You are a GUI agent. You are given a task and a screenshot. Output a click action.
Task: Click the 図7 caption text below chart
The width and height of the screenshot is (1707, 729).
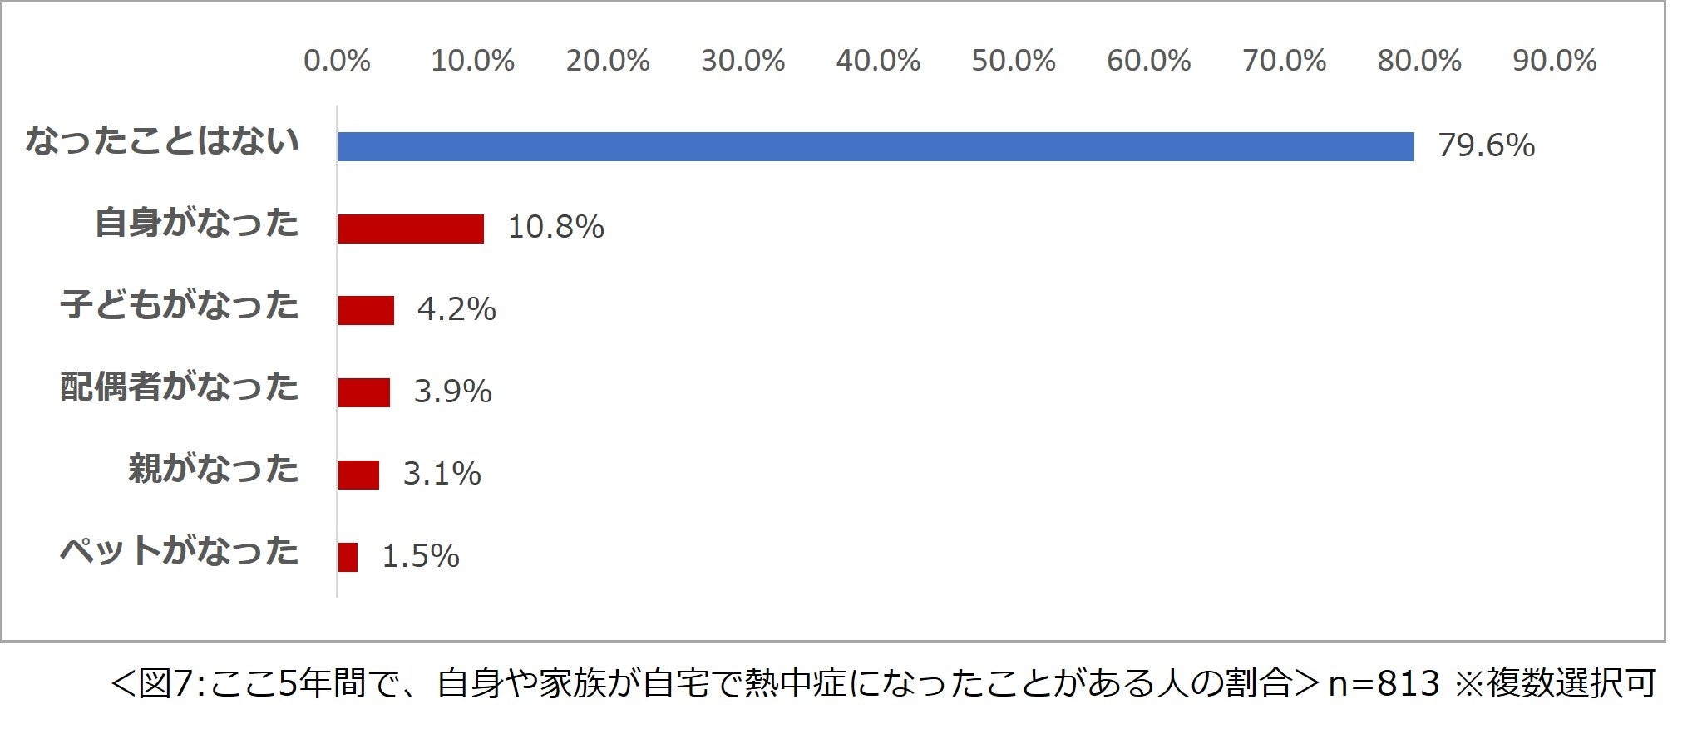[x=884, y=683]
